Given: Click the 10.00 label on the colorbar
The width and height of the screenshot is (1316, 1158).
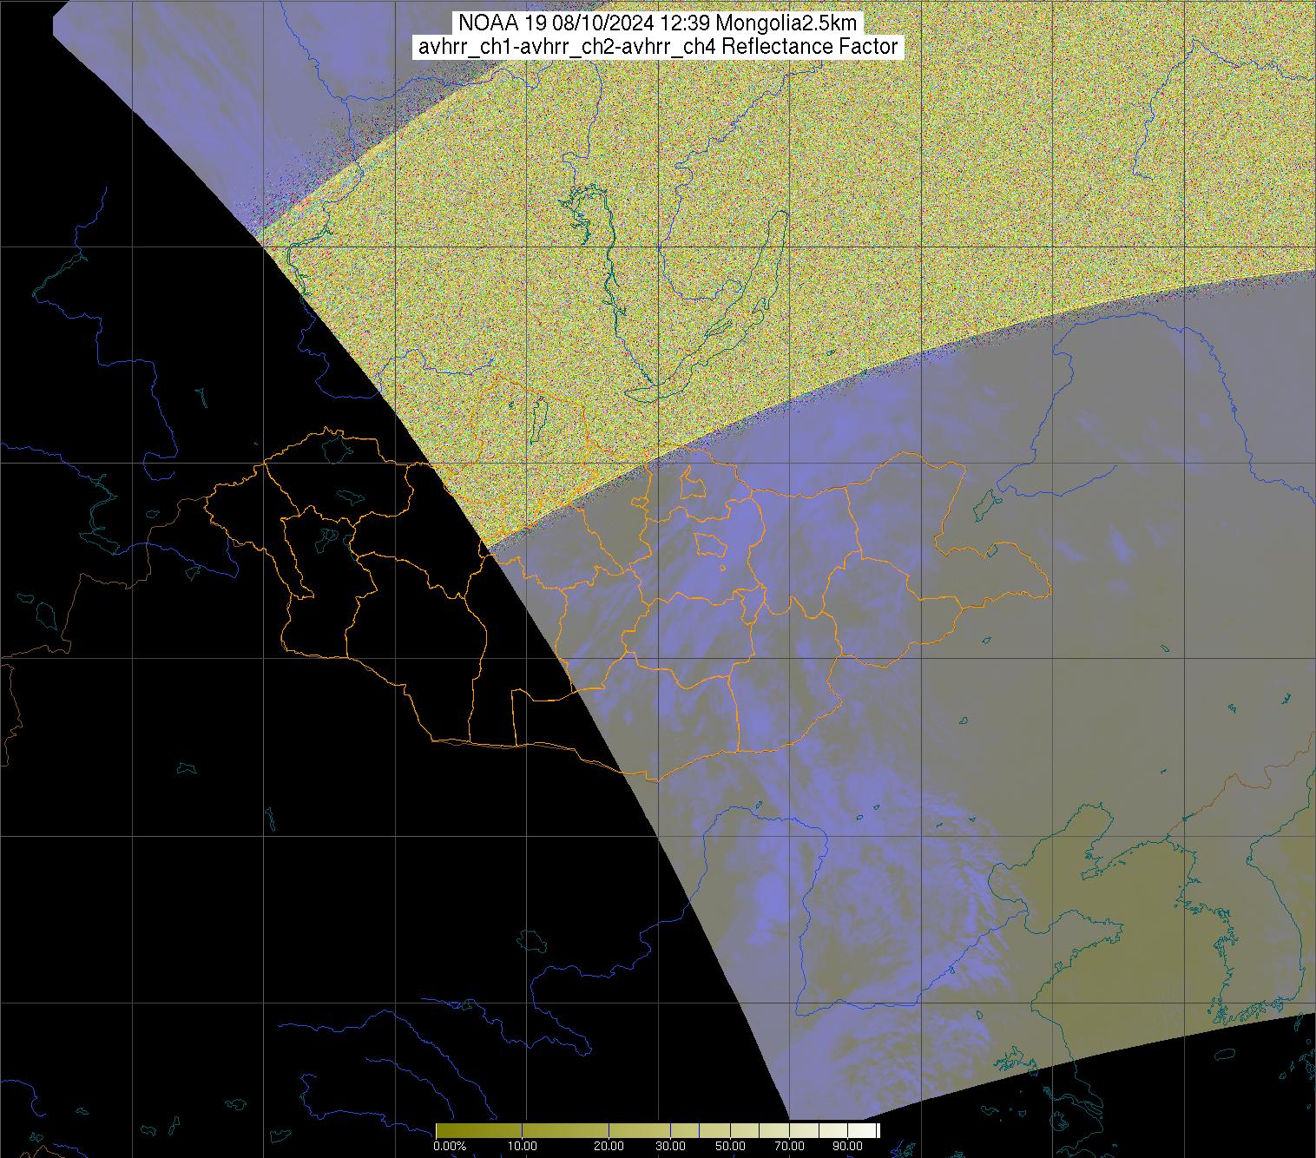Looking at the screenshot, I should (521, 1148).
